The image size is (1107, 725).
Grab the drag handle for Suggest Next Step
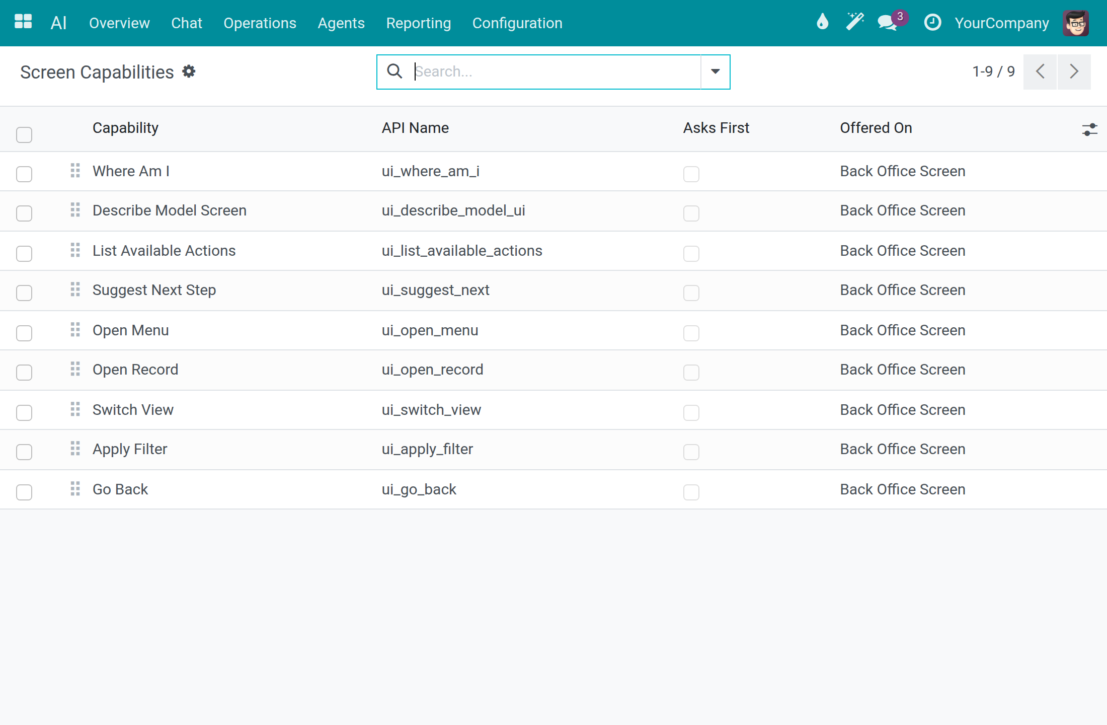coord(75,289)
